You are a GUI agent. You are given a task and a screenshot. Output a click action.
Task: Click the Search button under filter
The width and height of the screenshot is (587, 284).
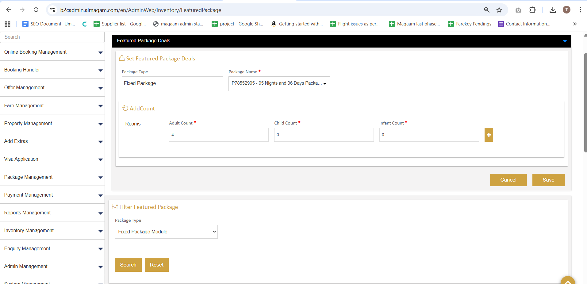tap(128, 265)
